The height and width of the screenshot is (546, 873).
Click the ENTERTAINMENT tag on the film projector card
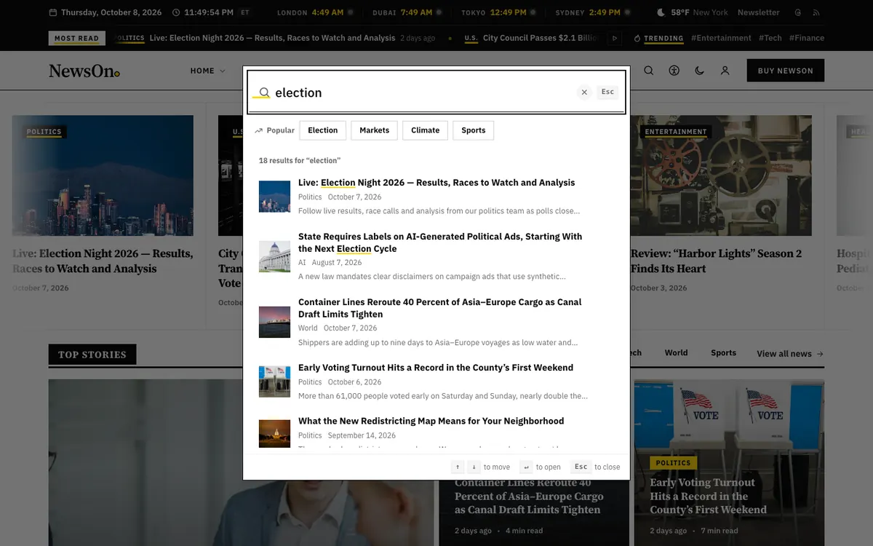pyautogui.click(x=676, y=132)
